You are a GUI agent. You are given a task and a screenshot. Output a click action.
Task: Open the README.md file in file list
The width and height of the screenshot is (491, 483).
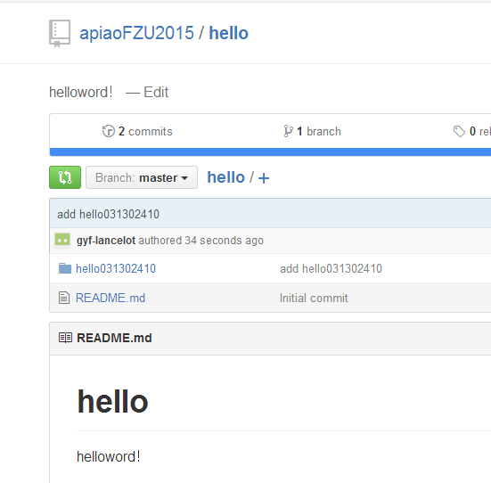click(x=110, y=298)
